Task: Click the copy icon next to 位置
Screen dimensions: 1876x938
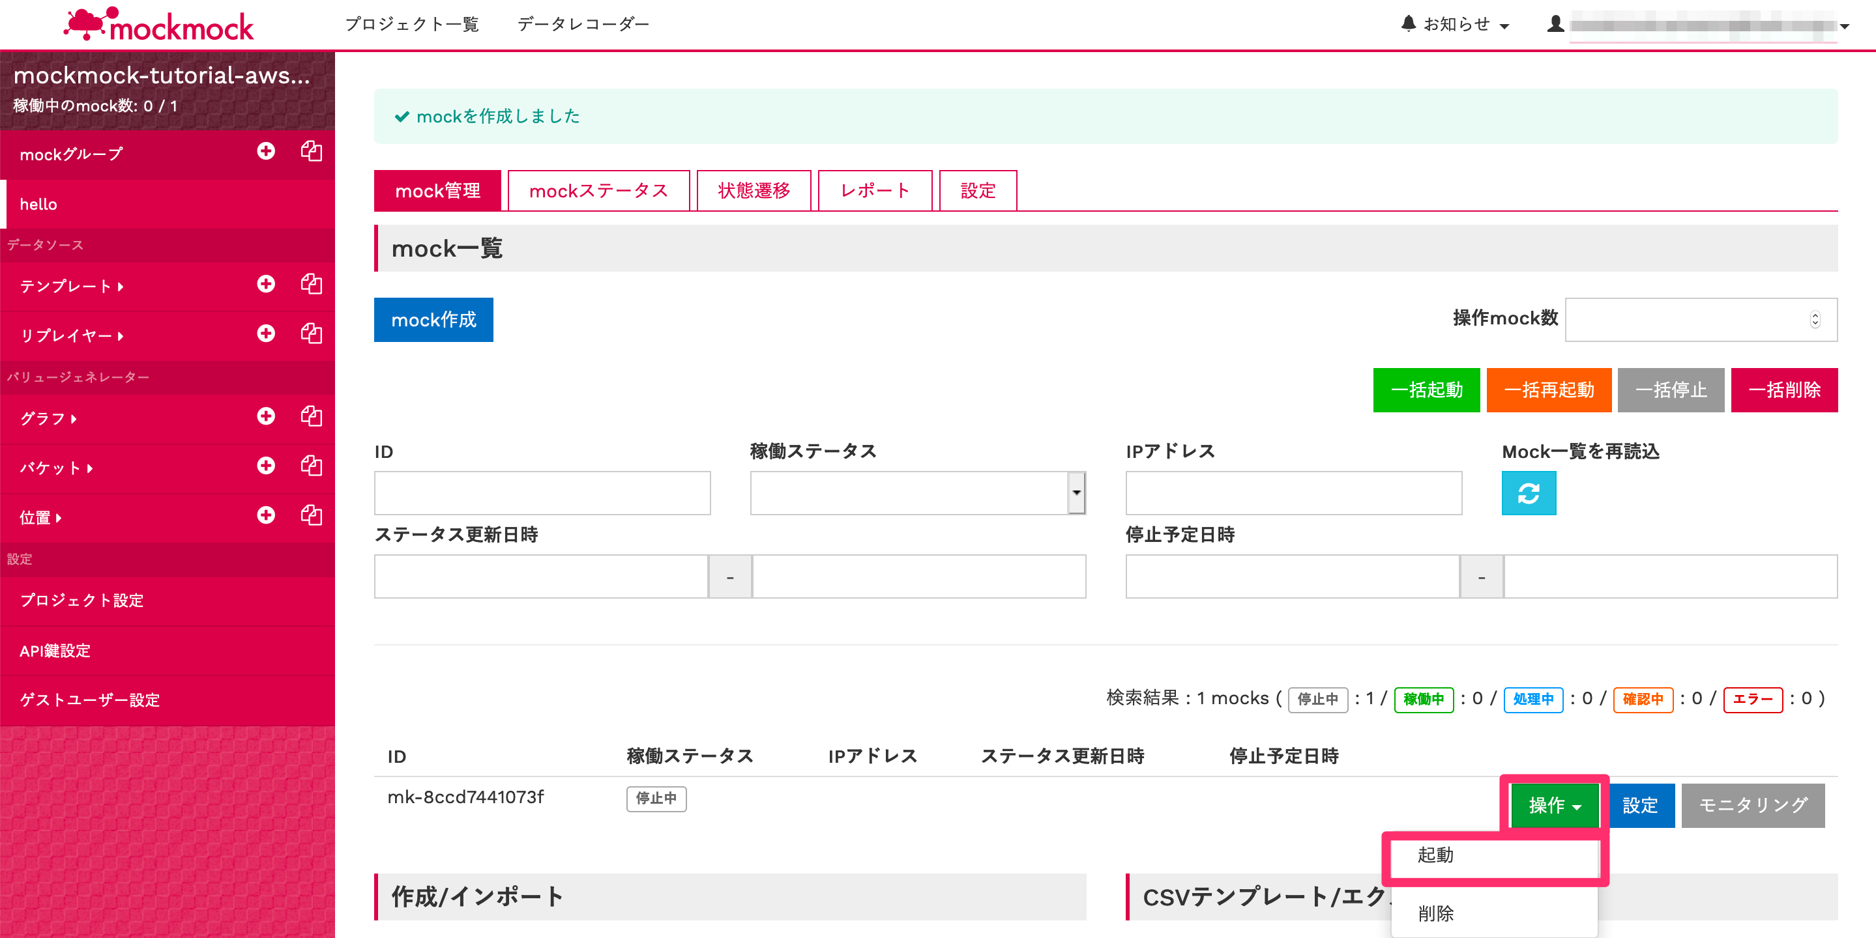Action: pos(312,515)
